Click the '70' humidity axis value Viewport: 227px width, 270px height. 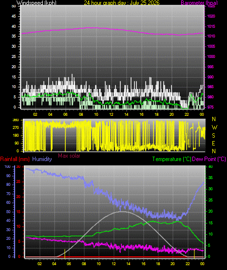(8, 194)
